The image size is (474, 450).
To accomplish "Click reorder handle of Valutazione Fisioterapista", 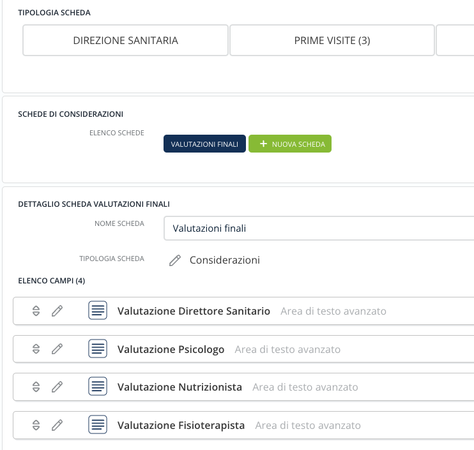I will [x=36, y=425].
